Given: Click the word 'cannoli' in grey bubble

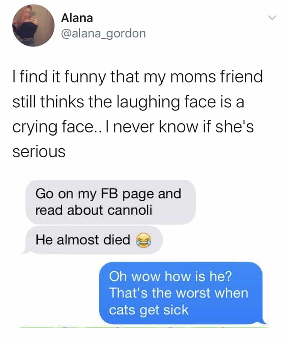Looking at the screenshot, I should tap(130, 210).
